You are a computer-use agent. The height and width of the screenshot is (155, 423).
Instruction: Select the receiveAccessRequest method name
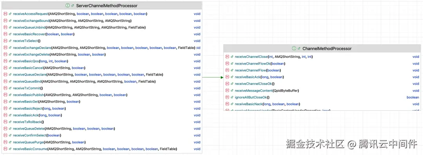[x=31, y=14]
